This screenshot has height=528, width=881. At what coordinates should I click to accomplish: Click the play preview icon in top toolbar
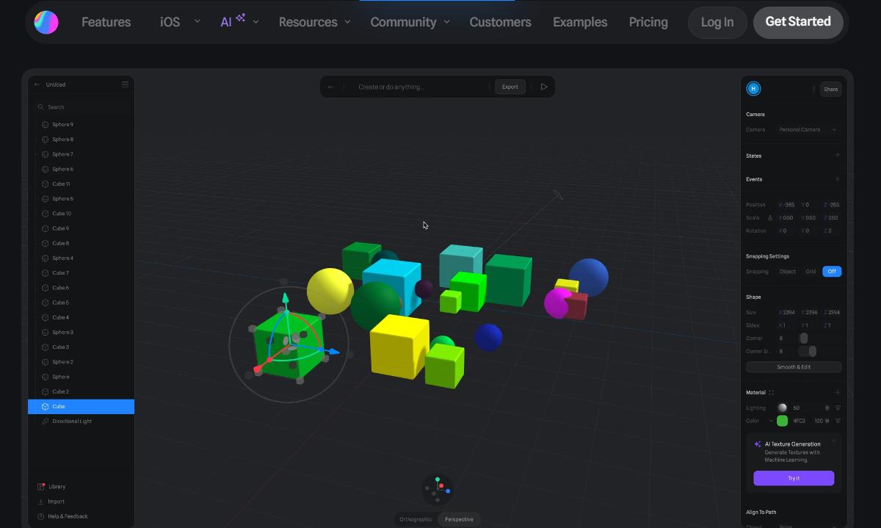(x=544, y=87)
